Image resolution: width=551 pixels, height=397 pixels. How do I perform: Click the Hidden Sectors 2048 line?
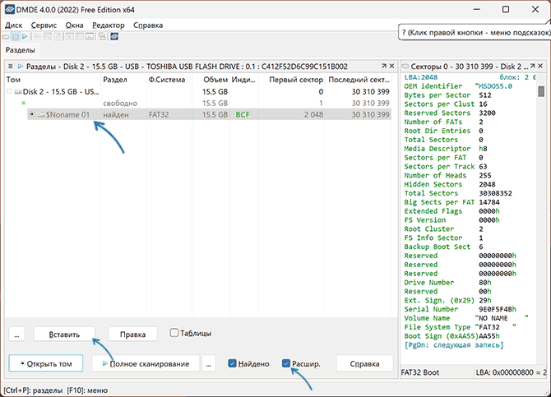pyautogui.click(x=450, y=184)
